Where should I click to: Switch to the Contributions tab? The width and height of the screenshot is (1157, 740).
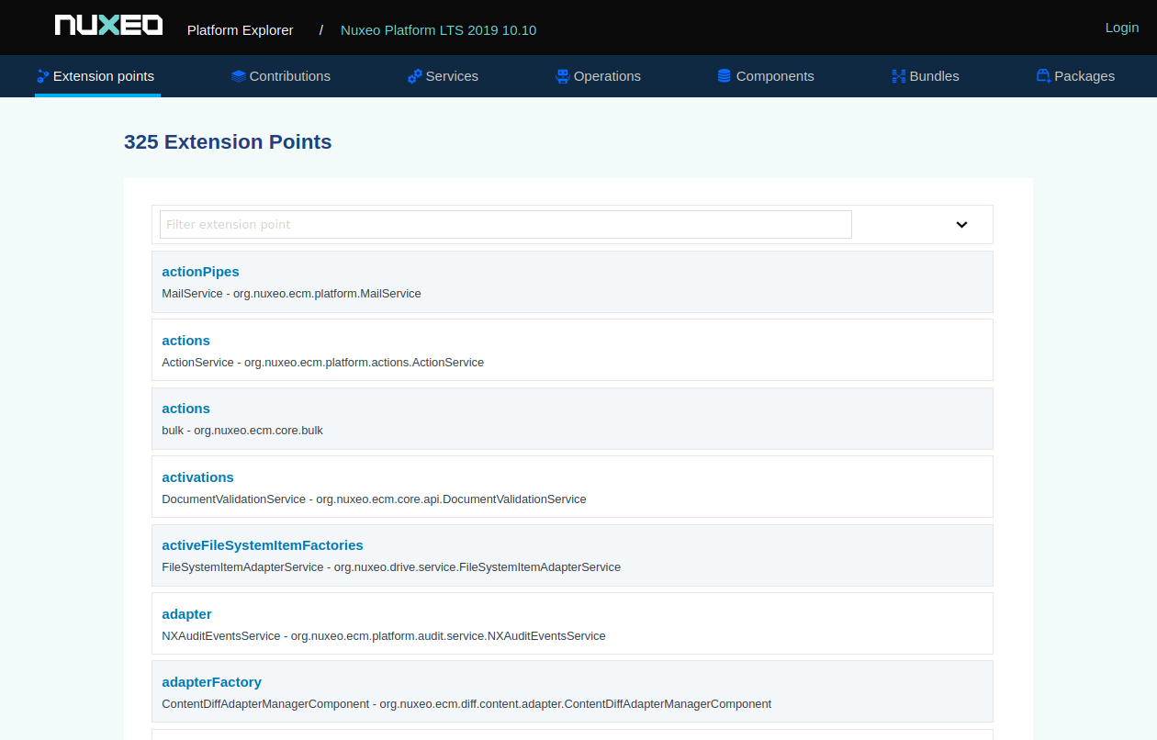(x=281, y=76)
